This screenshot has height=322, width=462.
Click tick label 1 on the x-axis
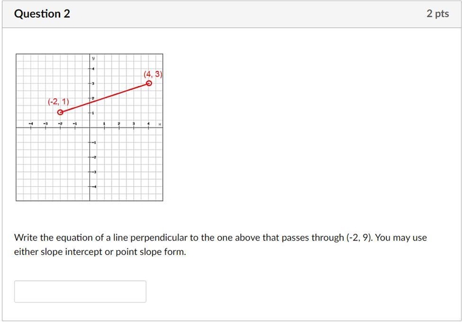point(104,124)
